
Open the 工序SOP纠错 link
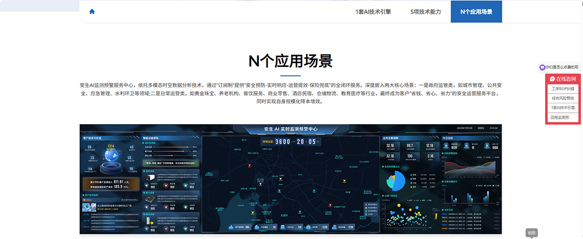point(563,89)
